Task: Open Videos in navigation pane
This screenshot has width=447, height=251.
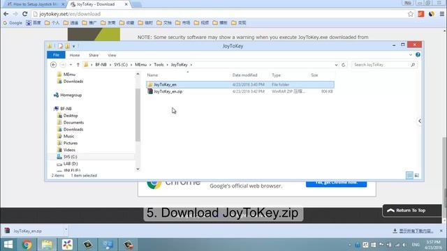Action: [69, 150]
